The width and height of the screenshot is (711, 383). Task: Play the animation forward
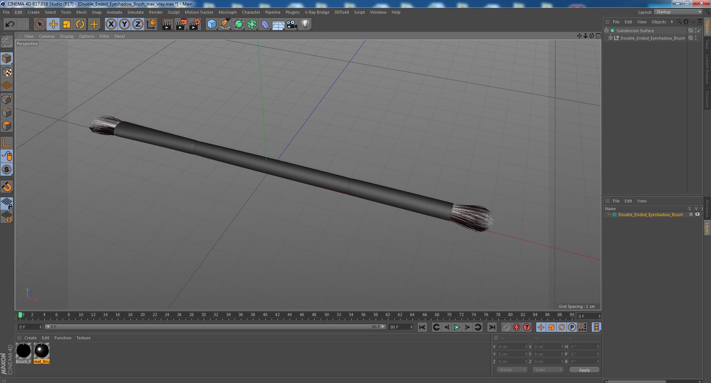click(457, 327)
